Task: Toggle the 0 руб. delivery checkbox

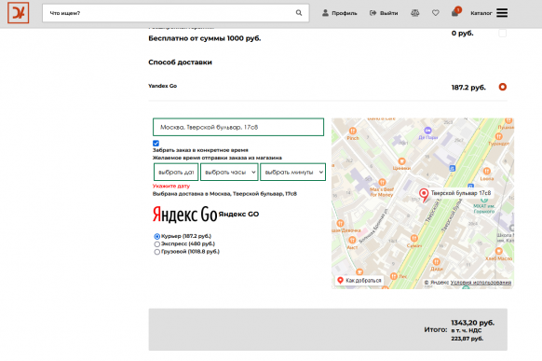Action: point(503,34)
